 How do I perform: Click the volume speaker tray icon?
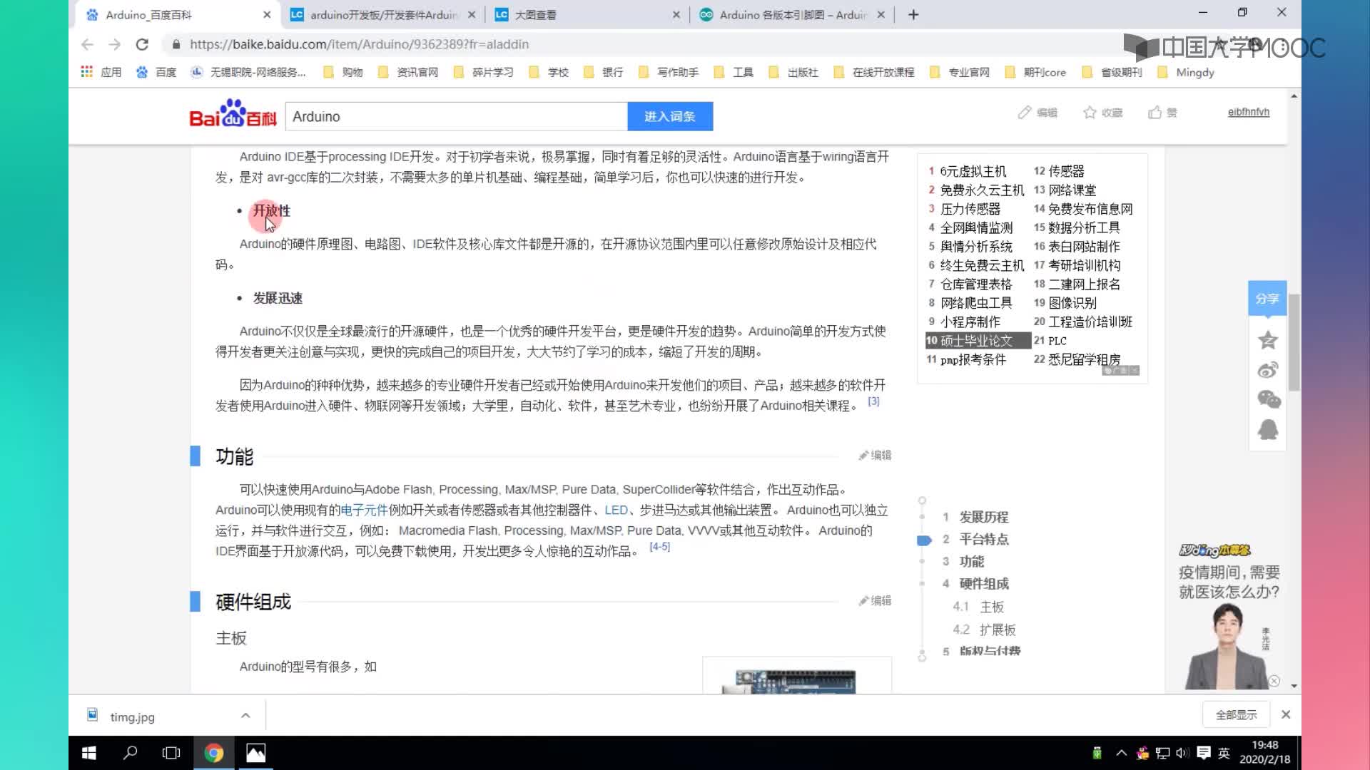tap(1182, 753)
